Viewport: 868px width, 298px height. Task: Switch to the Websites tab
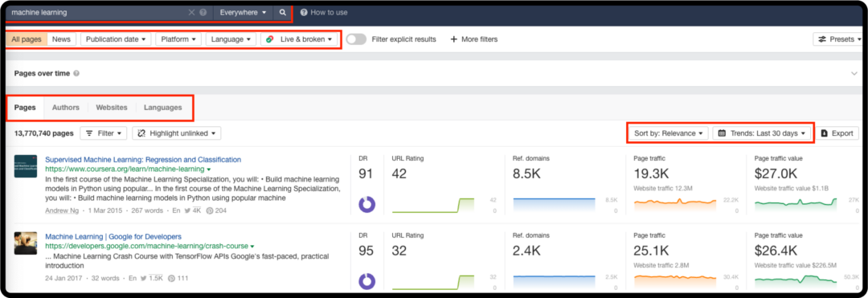(x=111, y=108)
